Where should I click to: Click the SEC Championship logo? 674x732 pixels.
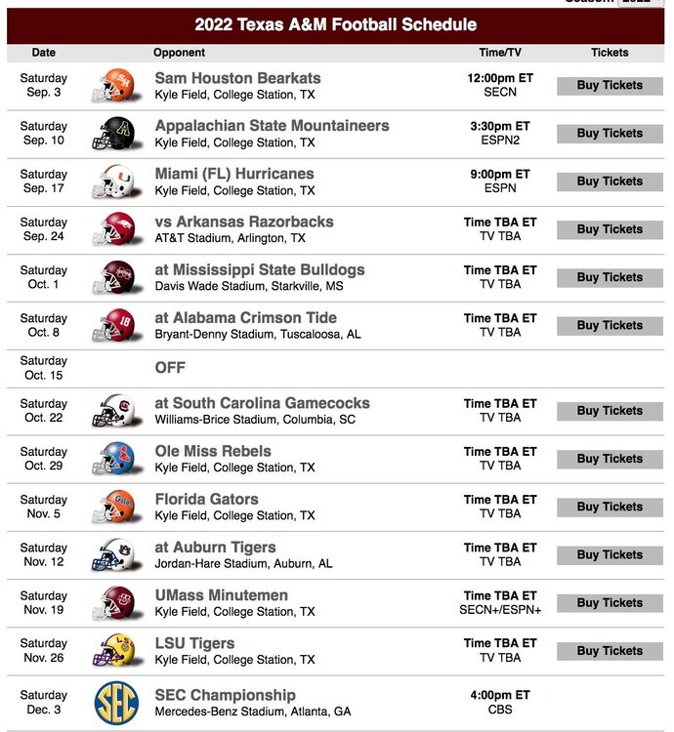pos(116,703)
